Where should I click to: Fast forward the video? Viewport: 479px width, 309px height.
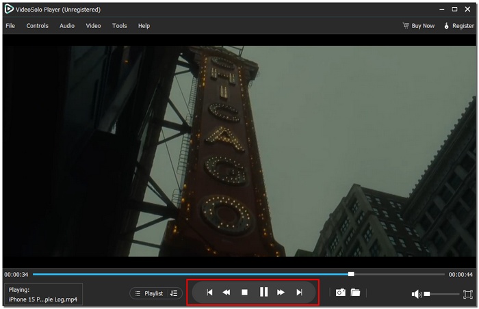(x=281, y=293)
